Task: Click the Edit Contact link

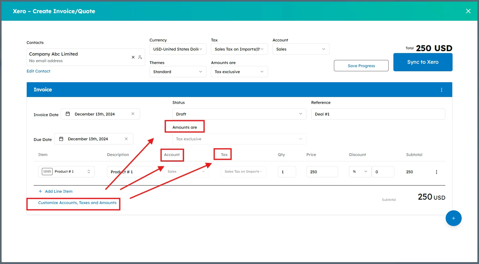Action: click(38, 71)
